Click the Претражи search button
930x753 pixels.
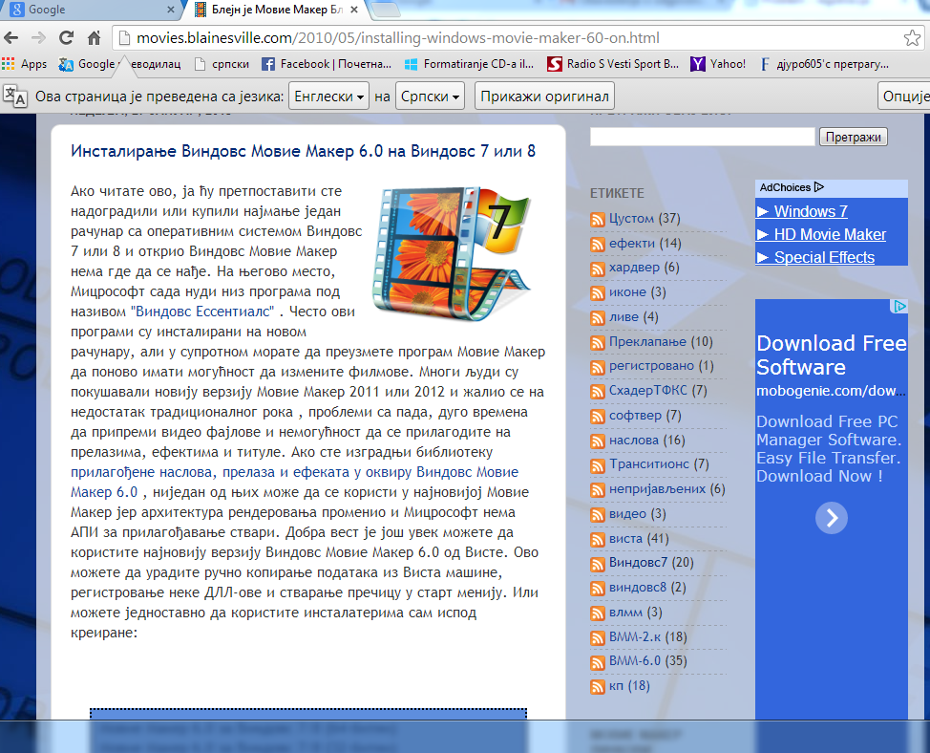point(853,137)
